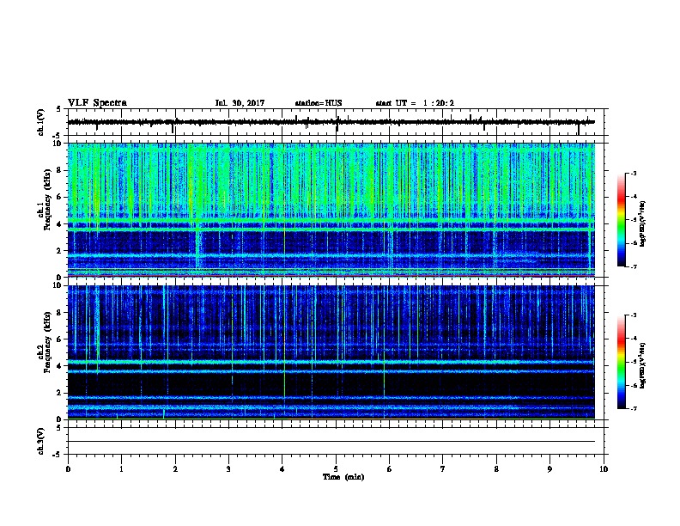The height and width of the screenshot is (526, 680).
Task: Click the '0' tick label on time axis
Action: pyautogui.click(x=68, y=469)
